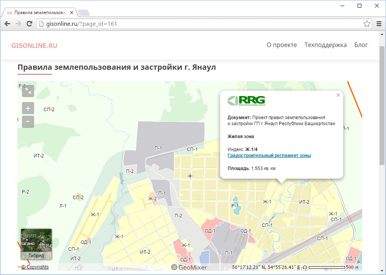Click the Жилая зона heading in popup

(x=241, y=137)
